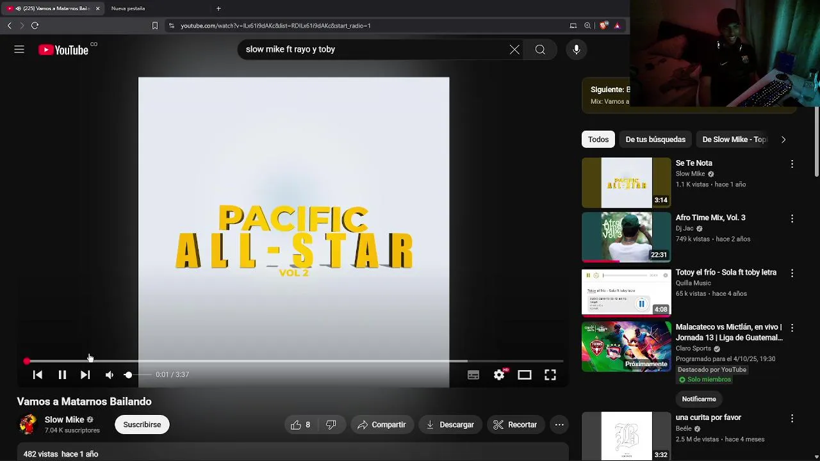Open more actions below video

(559, 425)
